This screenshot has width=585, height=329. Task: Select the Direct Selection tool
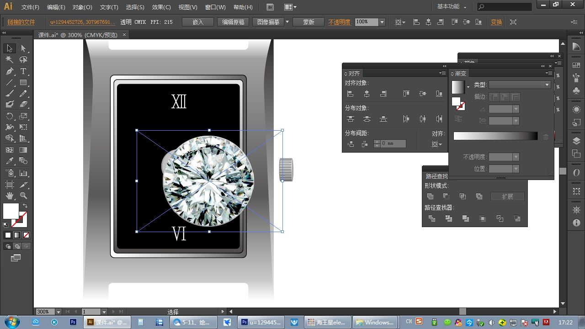point(23,48)
